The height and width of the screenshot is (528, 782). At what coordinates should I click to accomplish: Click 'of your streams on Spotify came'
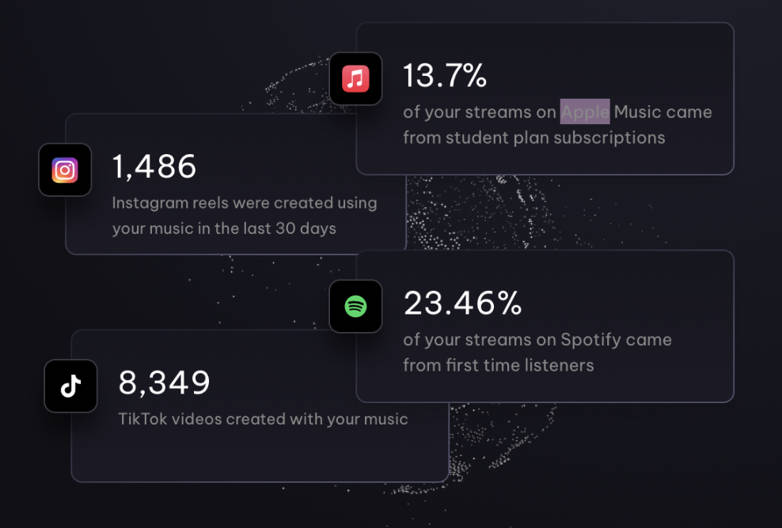click(x=537, y=340)
